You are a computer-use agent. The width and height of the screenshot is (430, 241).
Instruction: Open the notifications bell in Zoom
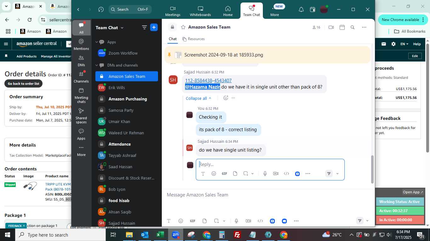tap(301, 9)
